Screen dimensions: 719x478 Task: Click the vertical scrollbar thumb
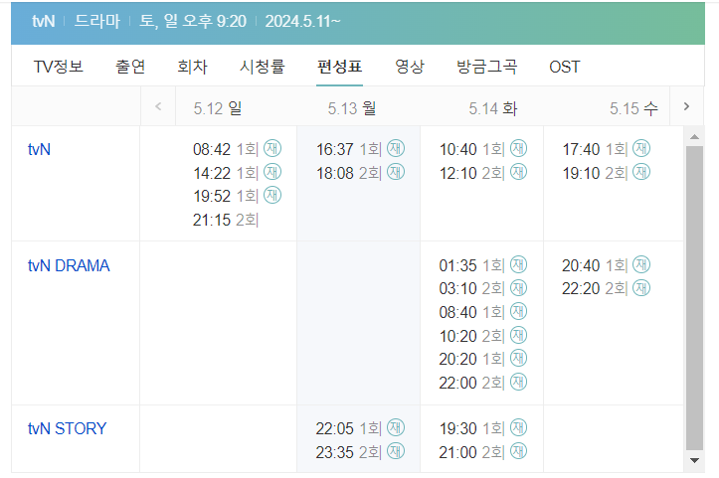(x=694, y=298)
